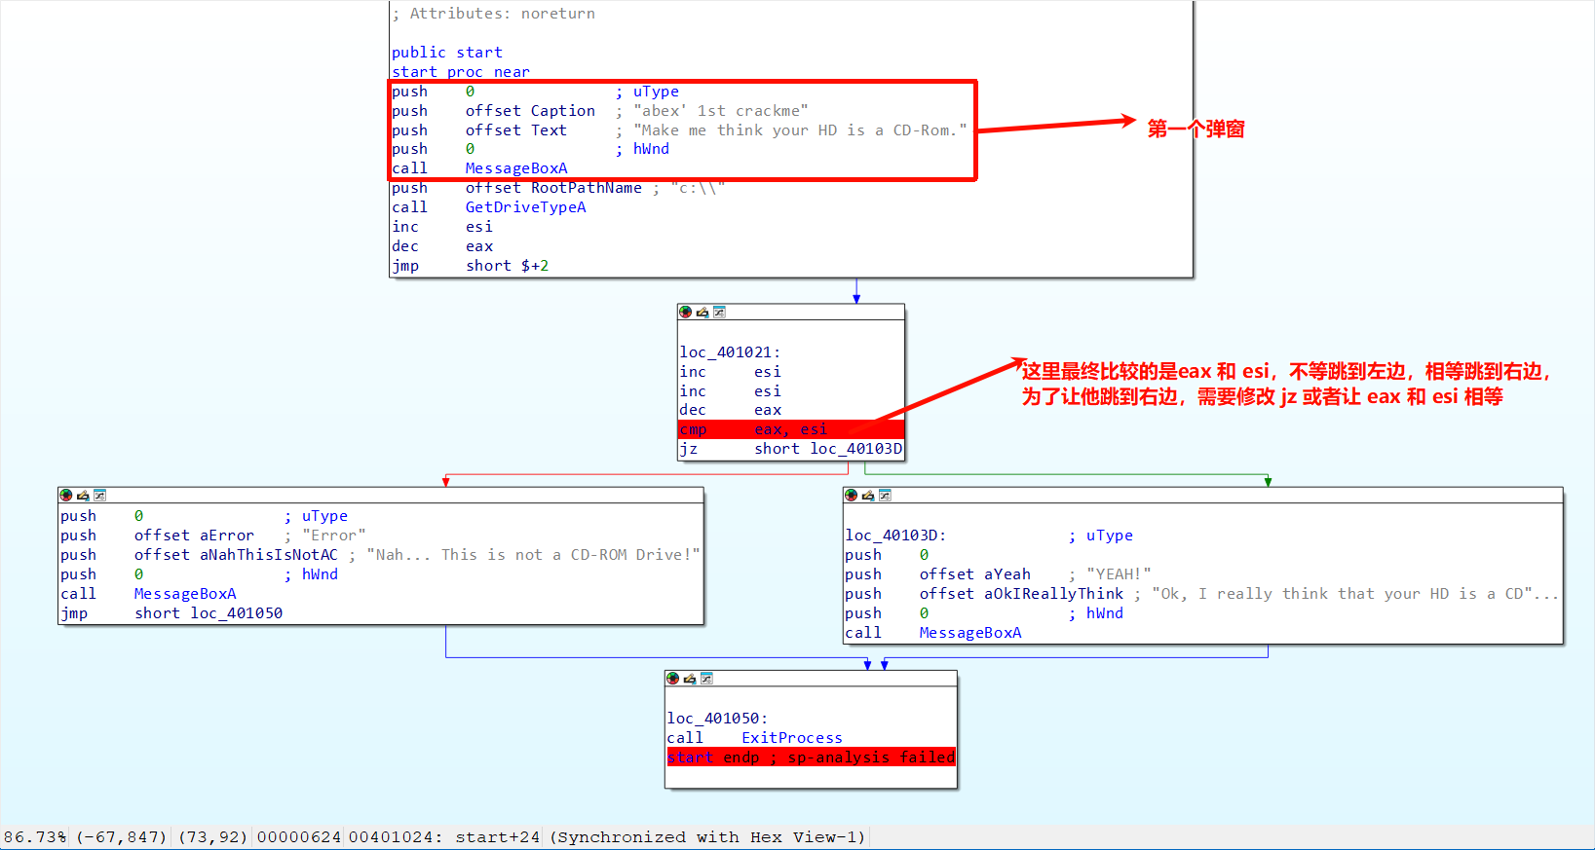Image resolution: width=1595 pixels, height=850 pixels.
Task: Click the ExitProcess call name
Action: tap(791, 738)
